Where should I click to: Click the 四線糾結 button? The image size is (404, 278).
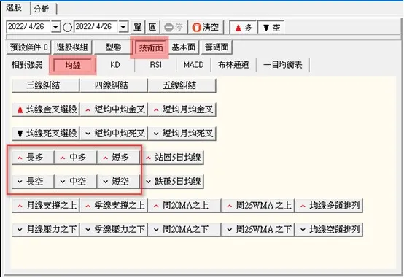tap(113, 85)
